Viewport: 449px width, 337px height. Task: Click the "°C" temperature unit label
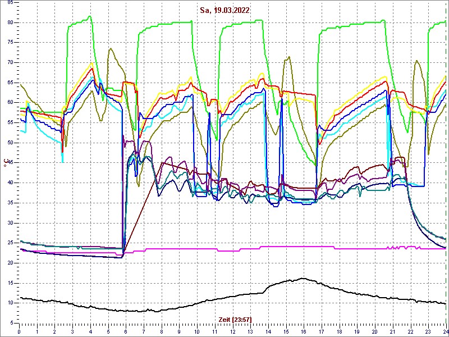click(x=5, y=163)
